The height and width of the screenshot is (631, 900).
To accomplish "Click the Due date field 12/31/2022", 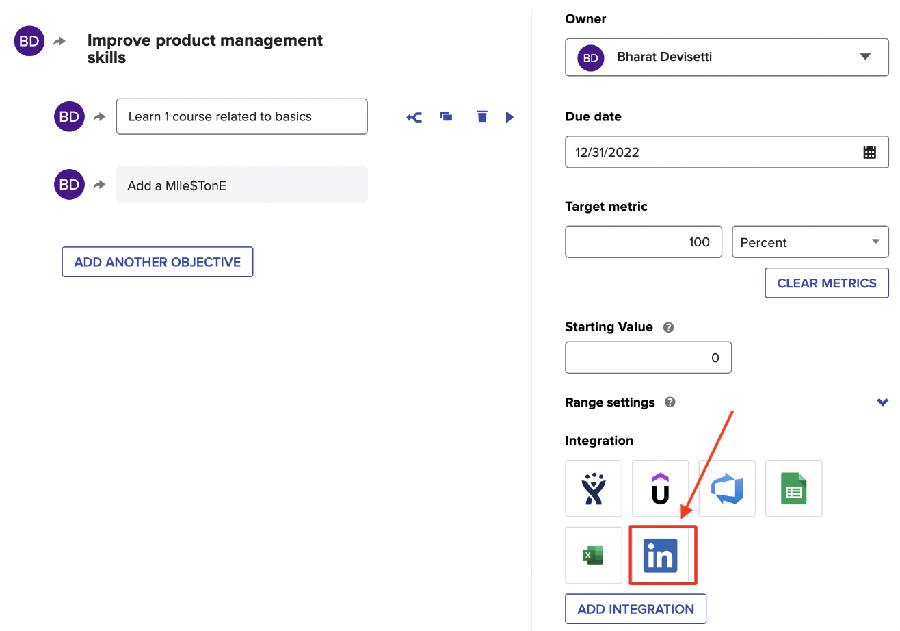I will click(727, 152).
